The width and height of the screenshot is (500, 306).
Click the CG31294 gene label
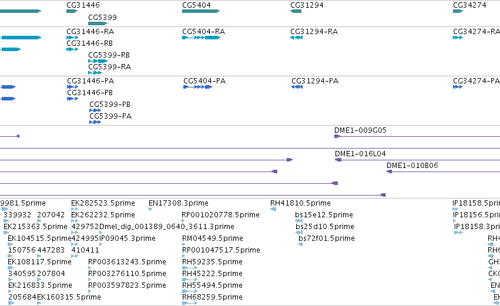(x=307, y=5)
